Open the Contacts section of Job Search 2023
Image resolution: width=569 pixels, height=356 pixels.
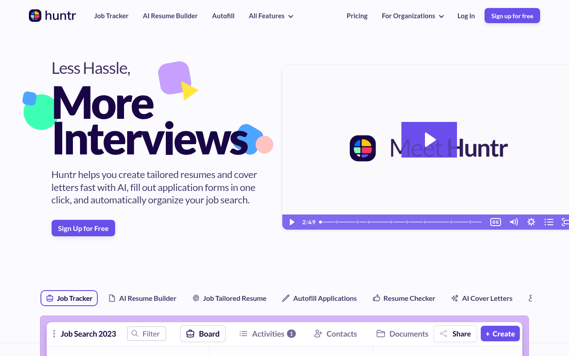(x=335, y=333)
